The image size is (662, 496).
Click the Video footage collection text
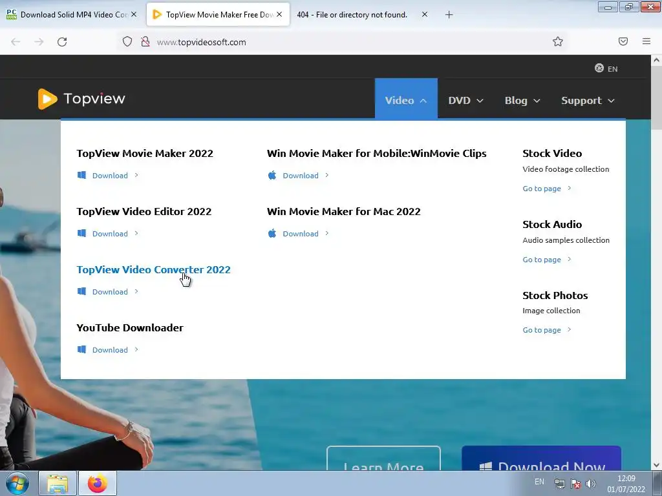[566, 169]
